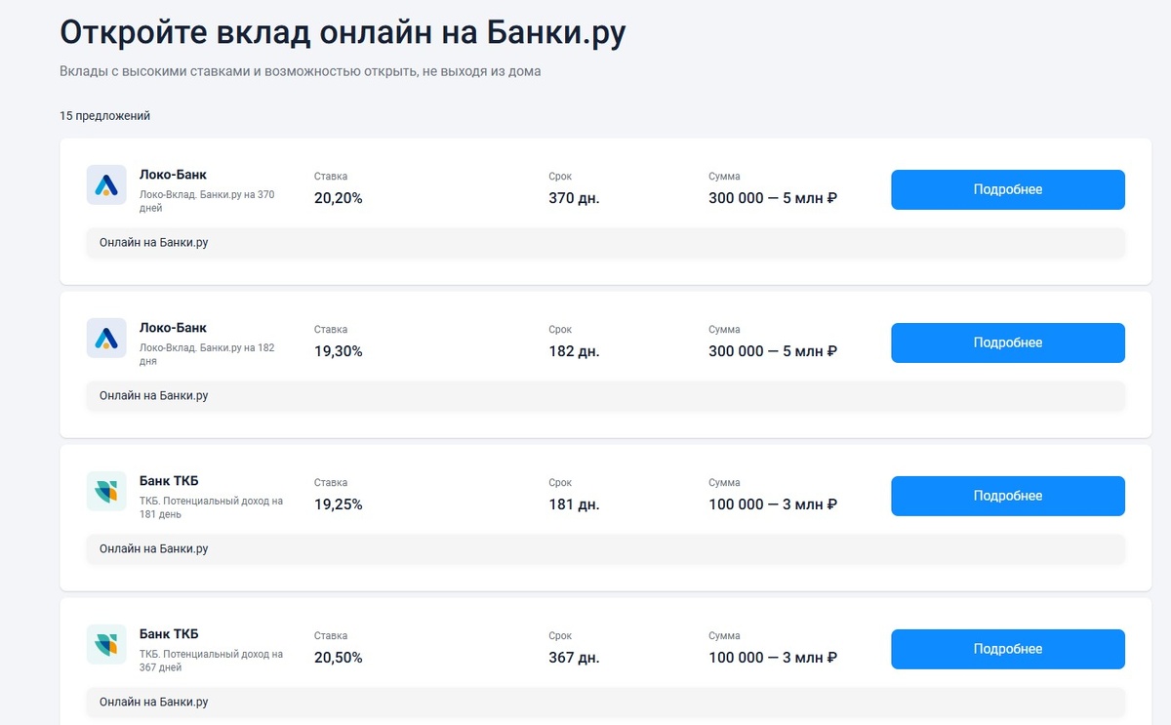
Task: Click 'Онлайн на Банки.ру' tag in second card
Action: coord(153,395)
